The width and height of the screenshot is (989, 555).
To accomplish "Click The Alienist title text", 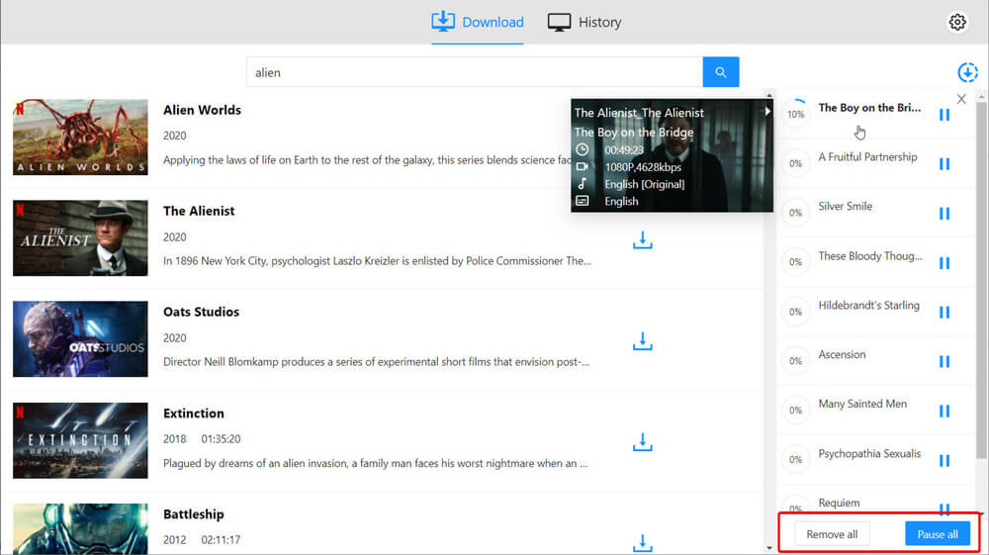I will pyautogui.click(x=199, y=211).
